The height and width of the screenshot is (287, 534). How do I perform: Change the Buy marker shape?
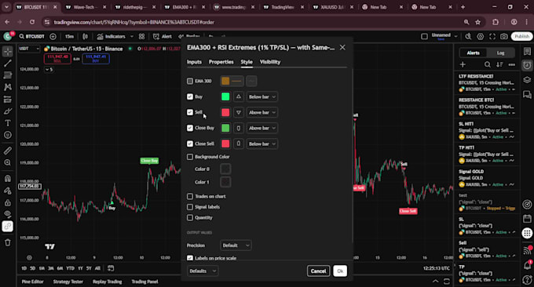point(239,97)
